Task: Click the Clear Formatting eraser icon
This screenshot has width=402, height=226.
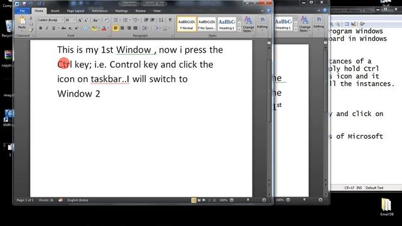Action: pyautogui.click(x=107, y=20)
